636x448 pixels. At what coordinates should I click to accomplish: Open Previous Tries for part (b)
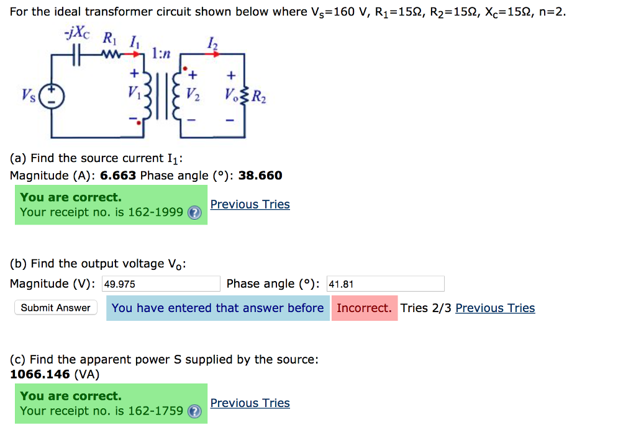[495, 308]
